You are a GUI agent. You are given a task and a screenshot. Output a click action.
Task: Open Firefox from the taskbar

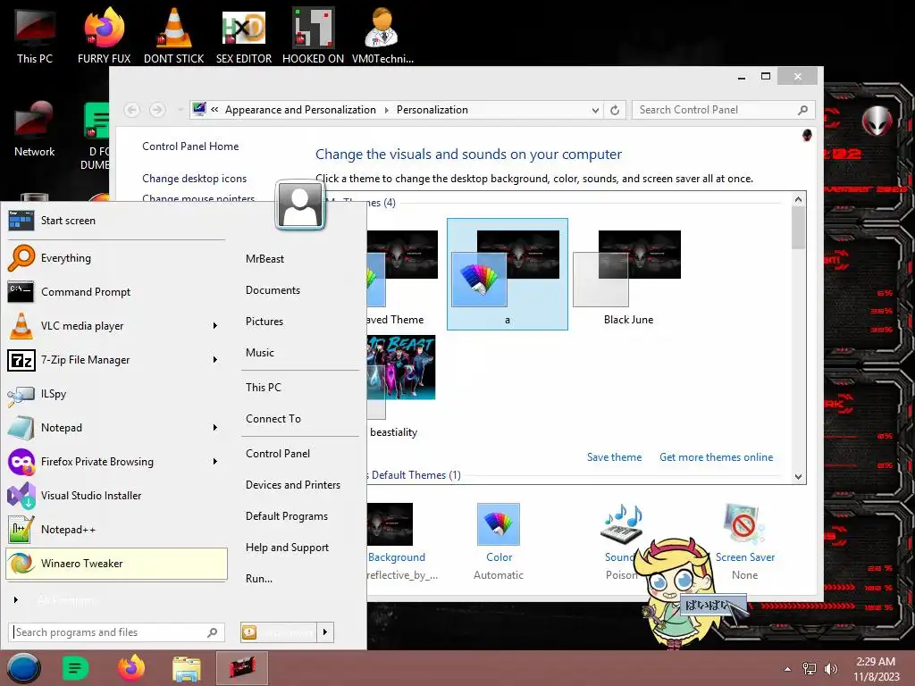pyautogui.click(x=131, y=668)
